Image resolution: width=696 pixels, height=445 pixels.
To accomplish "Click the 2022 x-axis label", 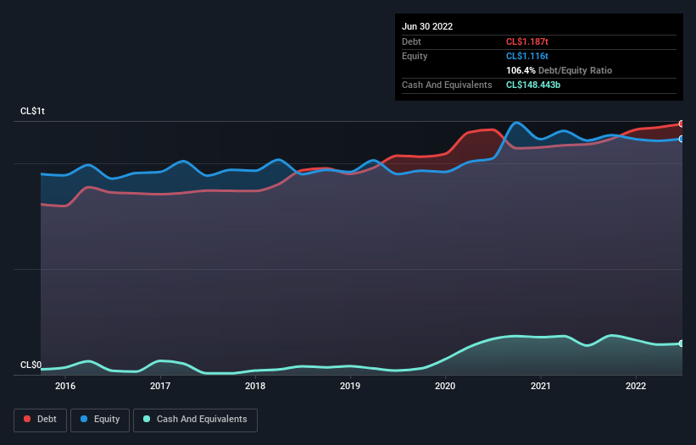I will 636,386.
